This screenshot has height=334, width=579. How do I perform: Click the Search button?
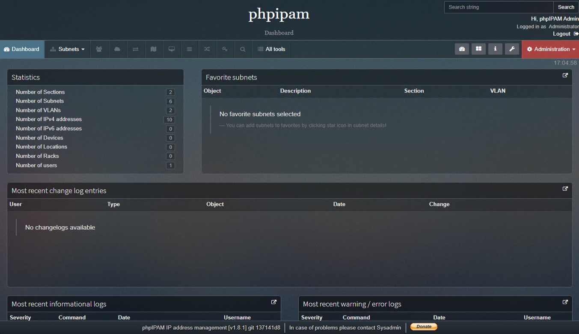tap(566, 7)
